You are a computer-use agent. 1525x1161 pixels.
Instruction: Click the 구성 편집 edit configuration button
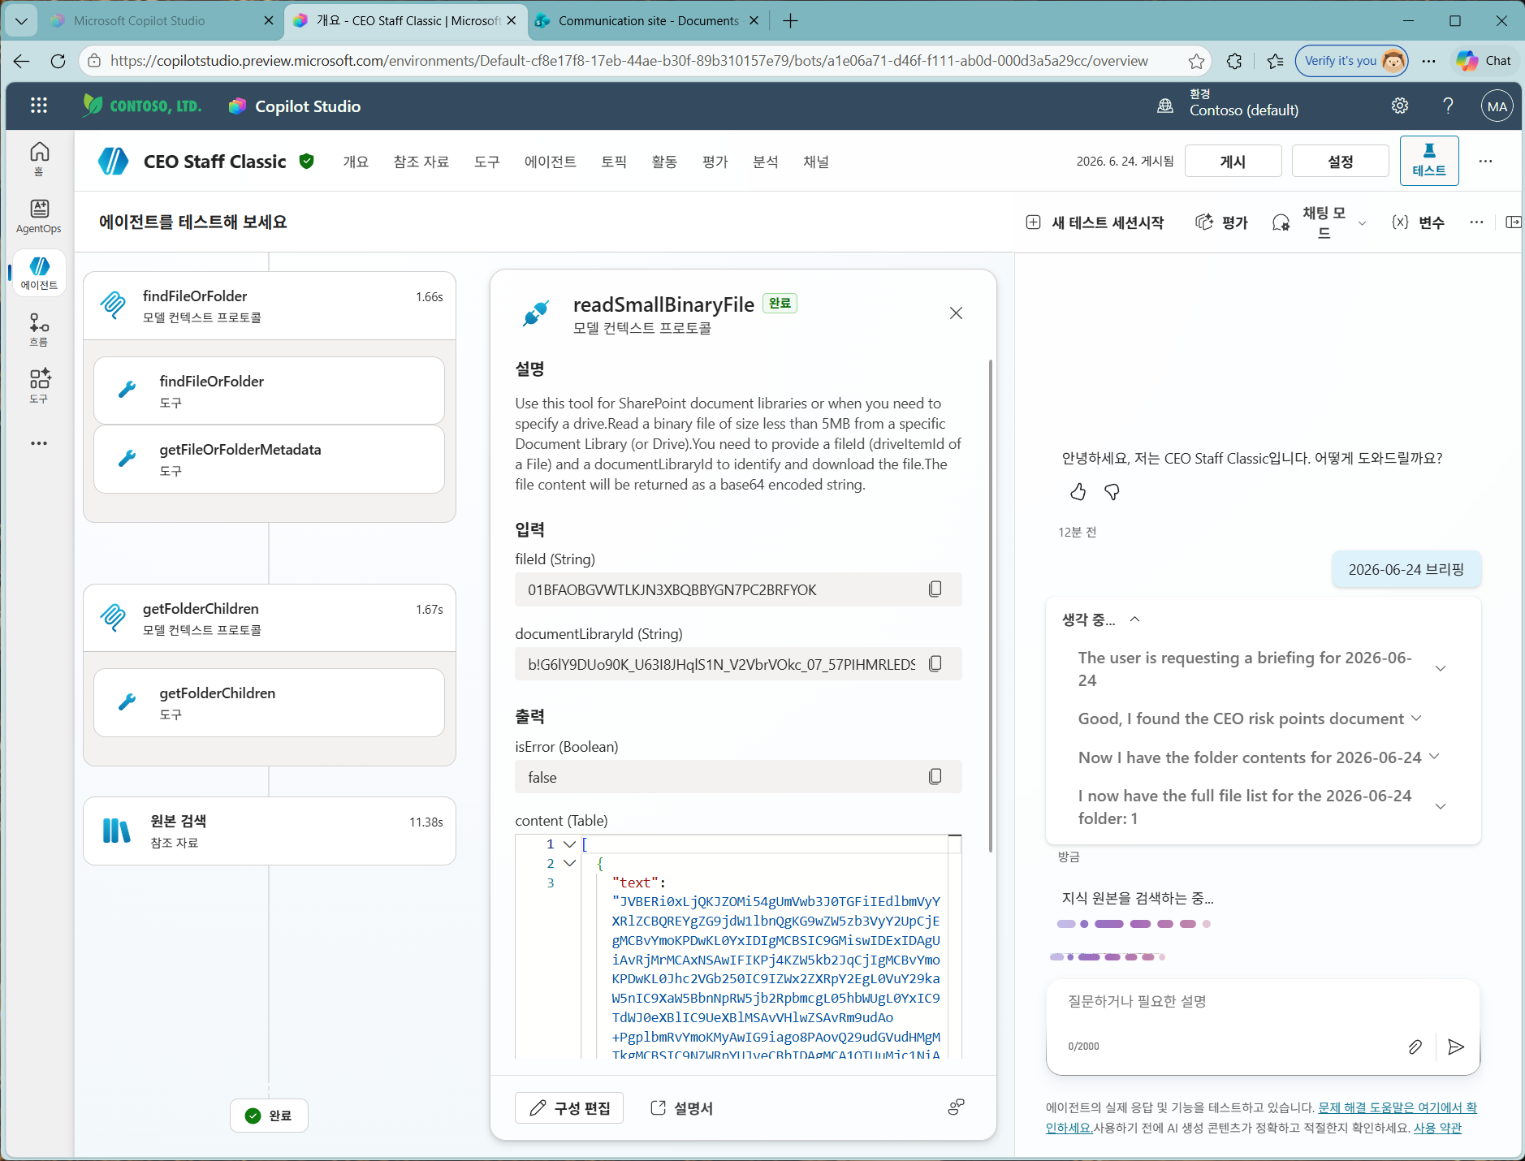tap(569, 1107)
